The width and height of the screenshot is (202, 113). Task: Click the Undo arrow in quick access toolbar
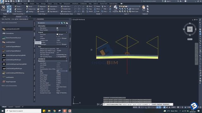click(21, 1)
